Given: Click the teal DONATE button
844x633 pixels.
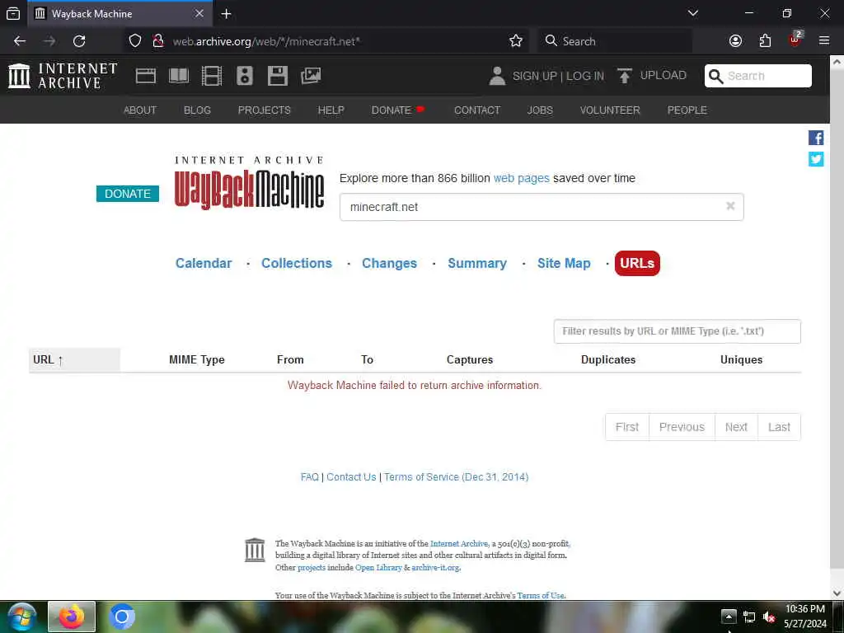Looking at the screenshot, I should coord(128,194).
